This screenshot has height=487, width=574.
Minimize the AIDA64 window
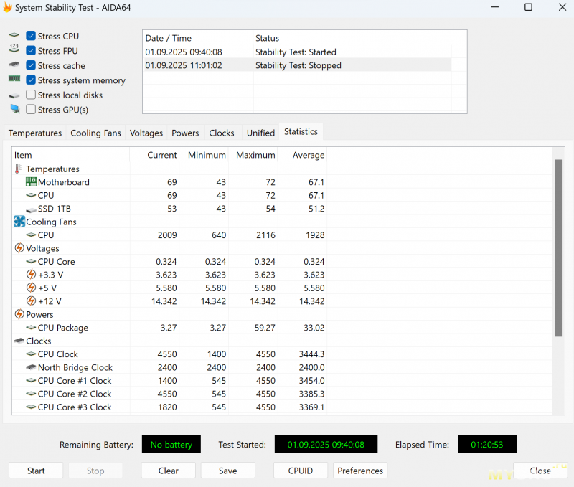[495, 7]
